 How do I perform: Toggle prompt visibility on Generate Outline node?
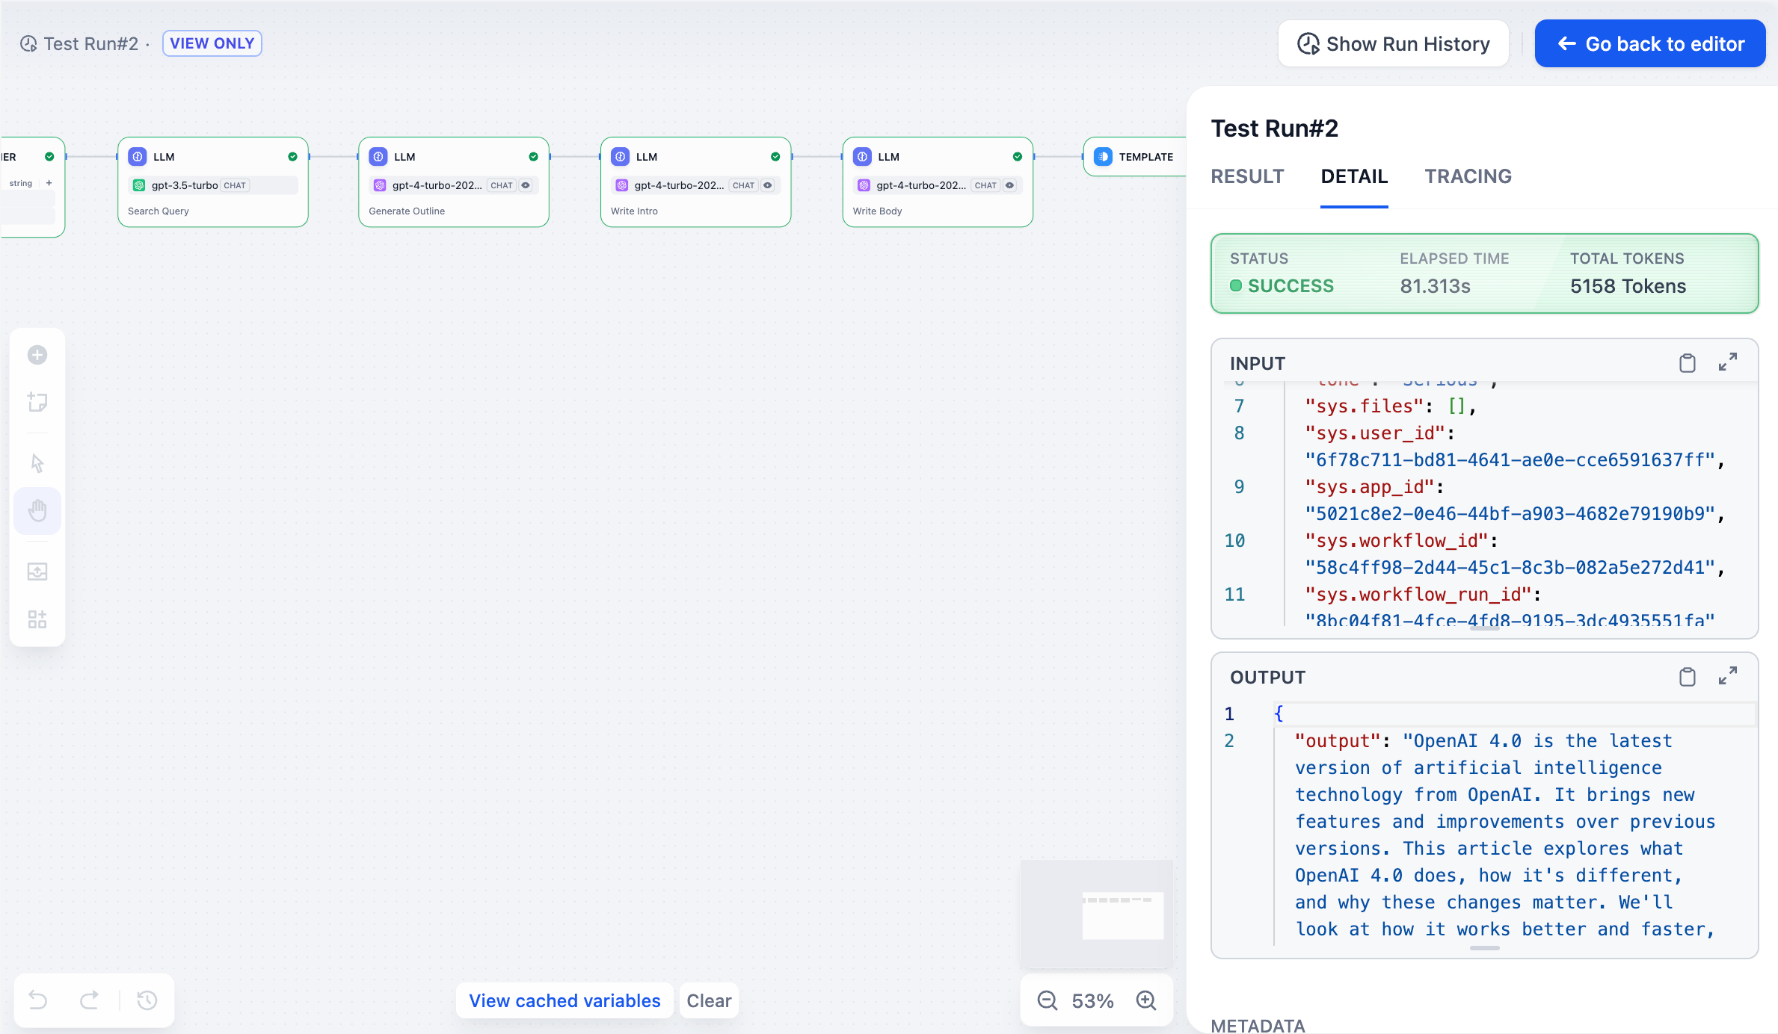coord(527,185)
